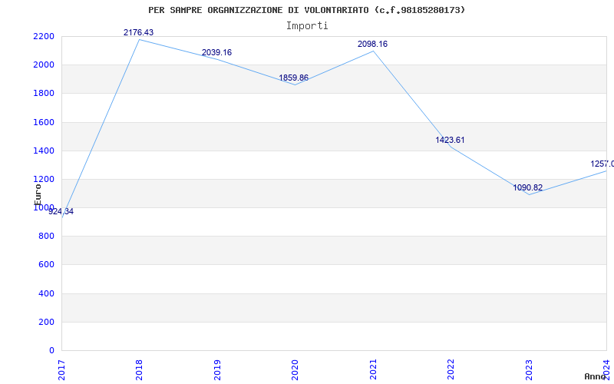Screen dimensions: 614x384
Task: Click the x-axis year label 2023
Action: [x=529, y=369]
